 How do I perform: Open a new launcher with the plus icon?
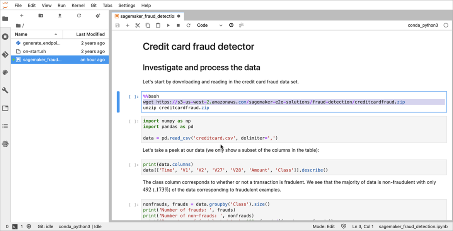pos(21,16)
